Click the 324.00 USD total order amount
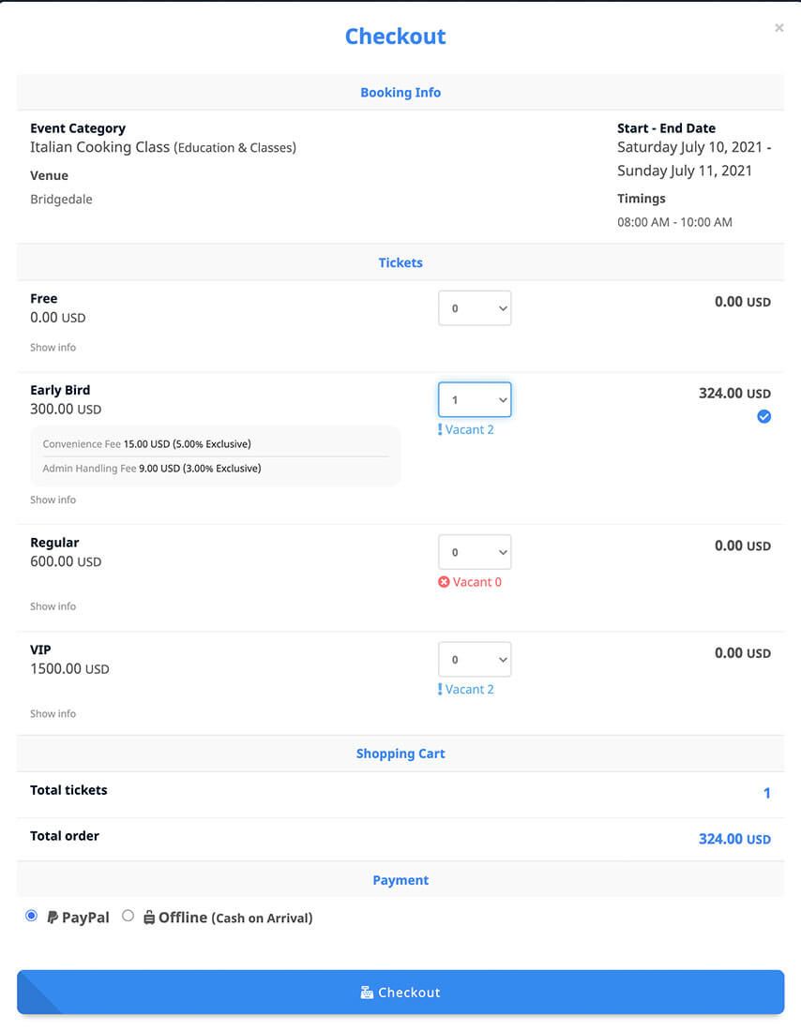The width and height of the screenshot is (801, 1030). [x=734, y=839]
